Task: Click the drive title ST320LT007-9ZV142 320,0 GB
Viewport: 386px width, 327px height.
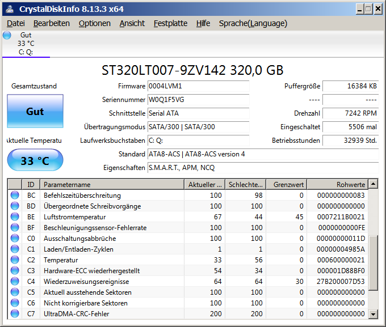Action: (192, 70)
